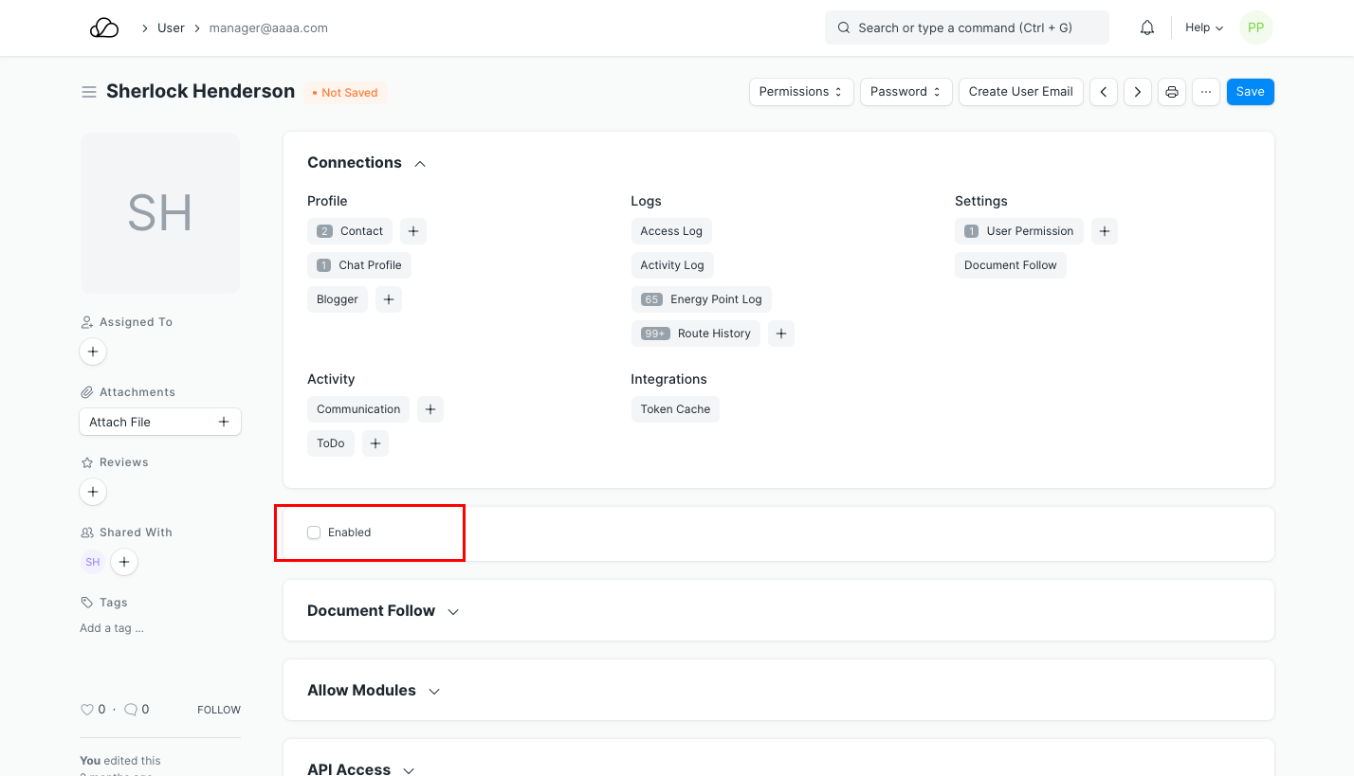Click the print icon
This screenshot has height=776, width=1354.
pyautogui.click(x=1171, y=92)
